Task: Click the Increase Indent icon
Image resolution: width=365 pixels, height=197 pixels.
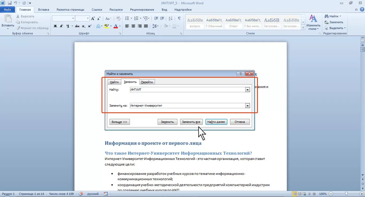Action: 162,18
